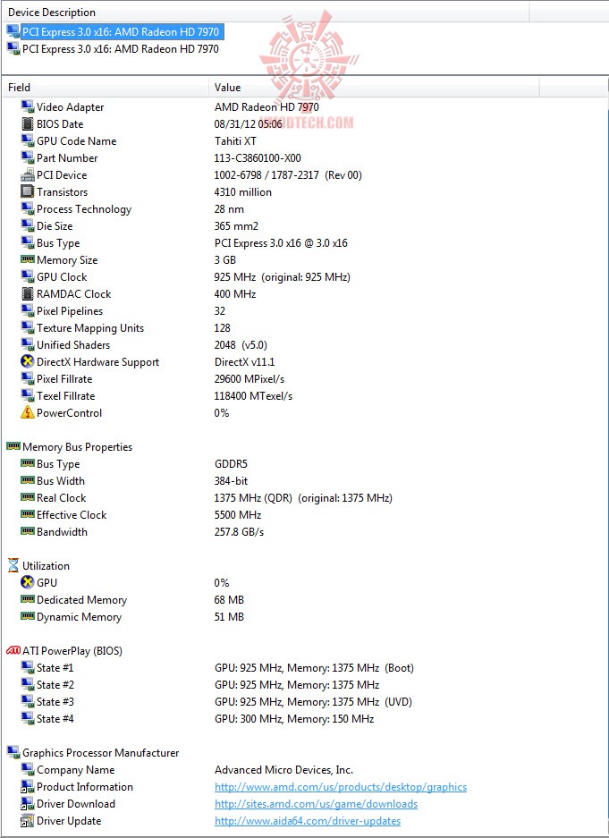The width and height of the screenshot is (609, 838).
Task: Select the Unified Shaders label
Action: [x=73, y=345]
